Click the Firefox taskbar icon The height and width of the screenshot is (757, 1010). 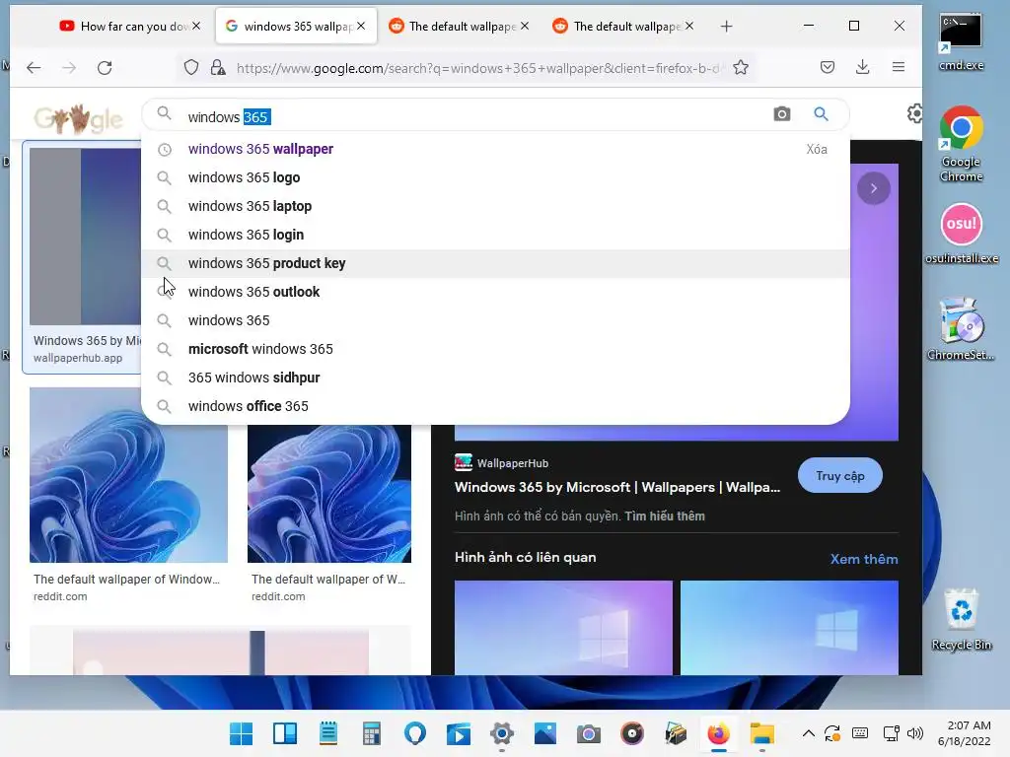coord(718,733)
